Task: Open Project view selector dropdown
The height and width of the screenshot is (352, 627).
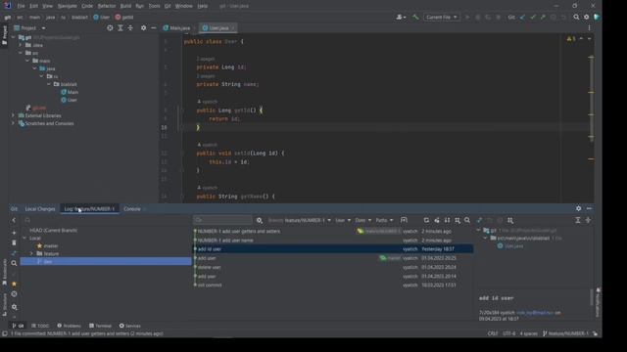Action: click(30, 28)
